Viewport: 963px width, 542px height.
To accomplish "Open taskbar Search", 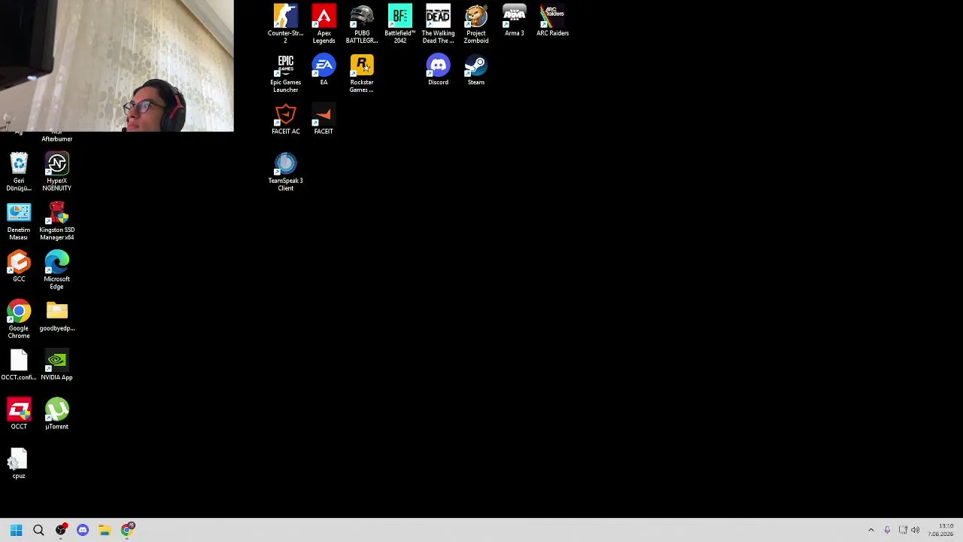I will pos(38,530).
